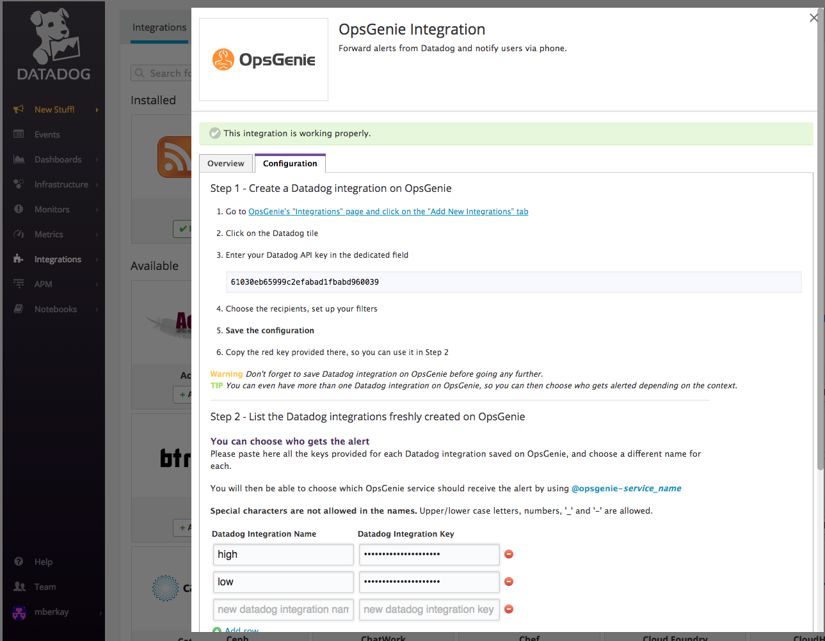Viewport: 825px width, 641px height.
Task: Open the Integrations page tab
Action: click(x=159, y=28)
